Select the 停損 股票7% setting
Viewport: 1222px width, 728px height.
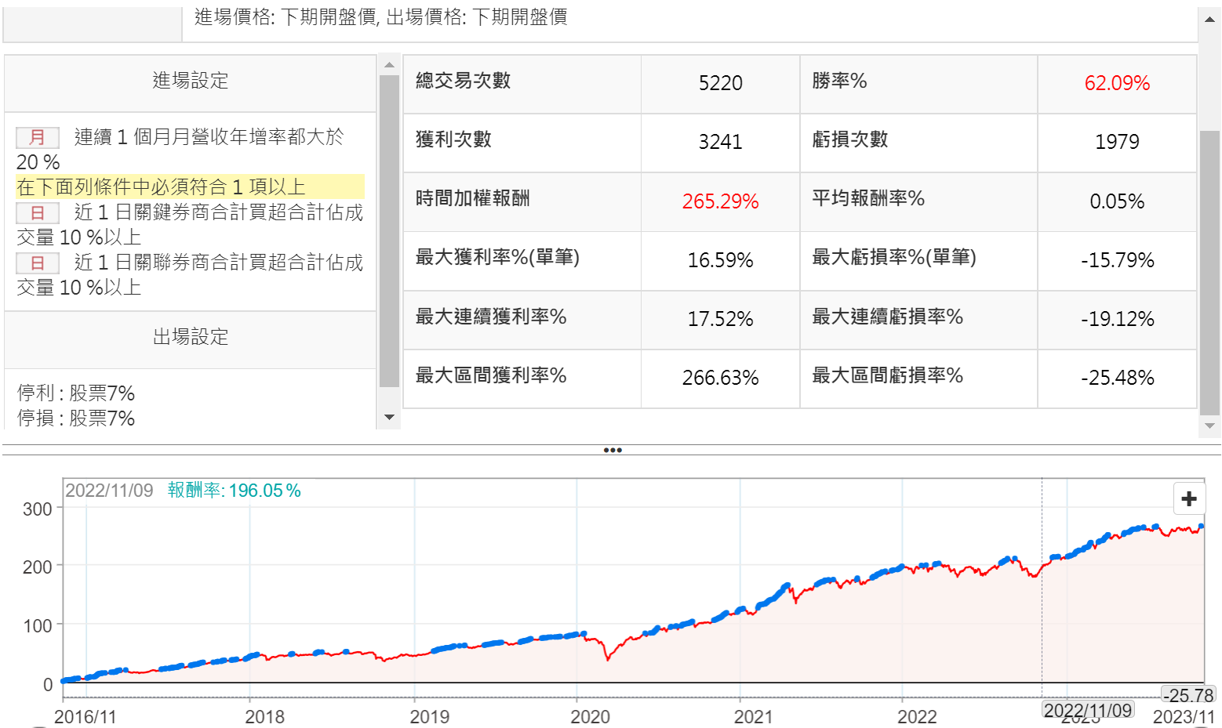click(x=76, y=418)
